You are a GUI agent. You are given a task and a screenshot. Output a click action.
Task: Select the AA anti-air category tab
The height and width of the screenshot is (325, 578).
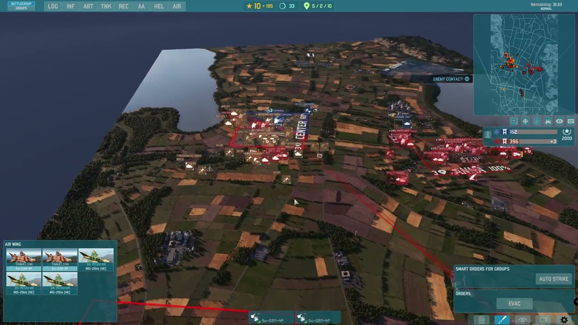tap(141, 6)
